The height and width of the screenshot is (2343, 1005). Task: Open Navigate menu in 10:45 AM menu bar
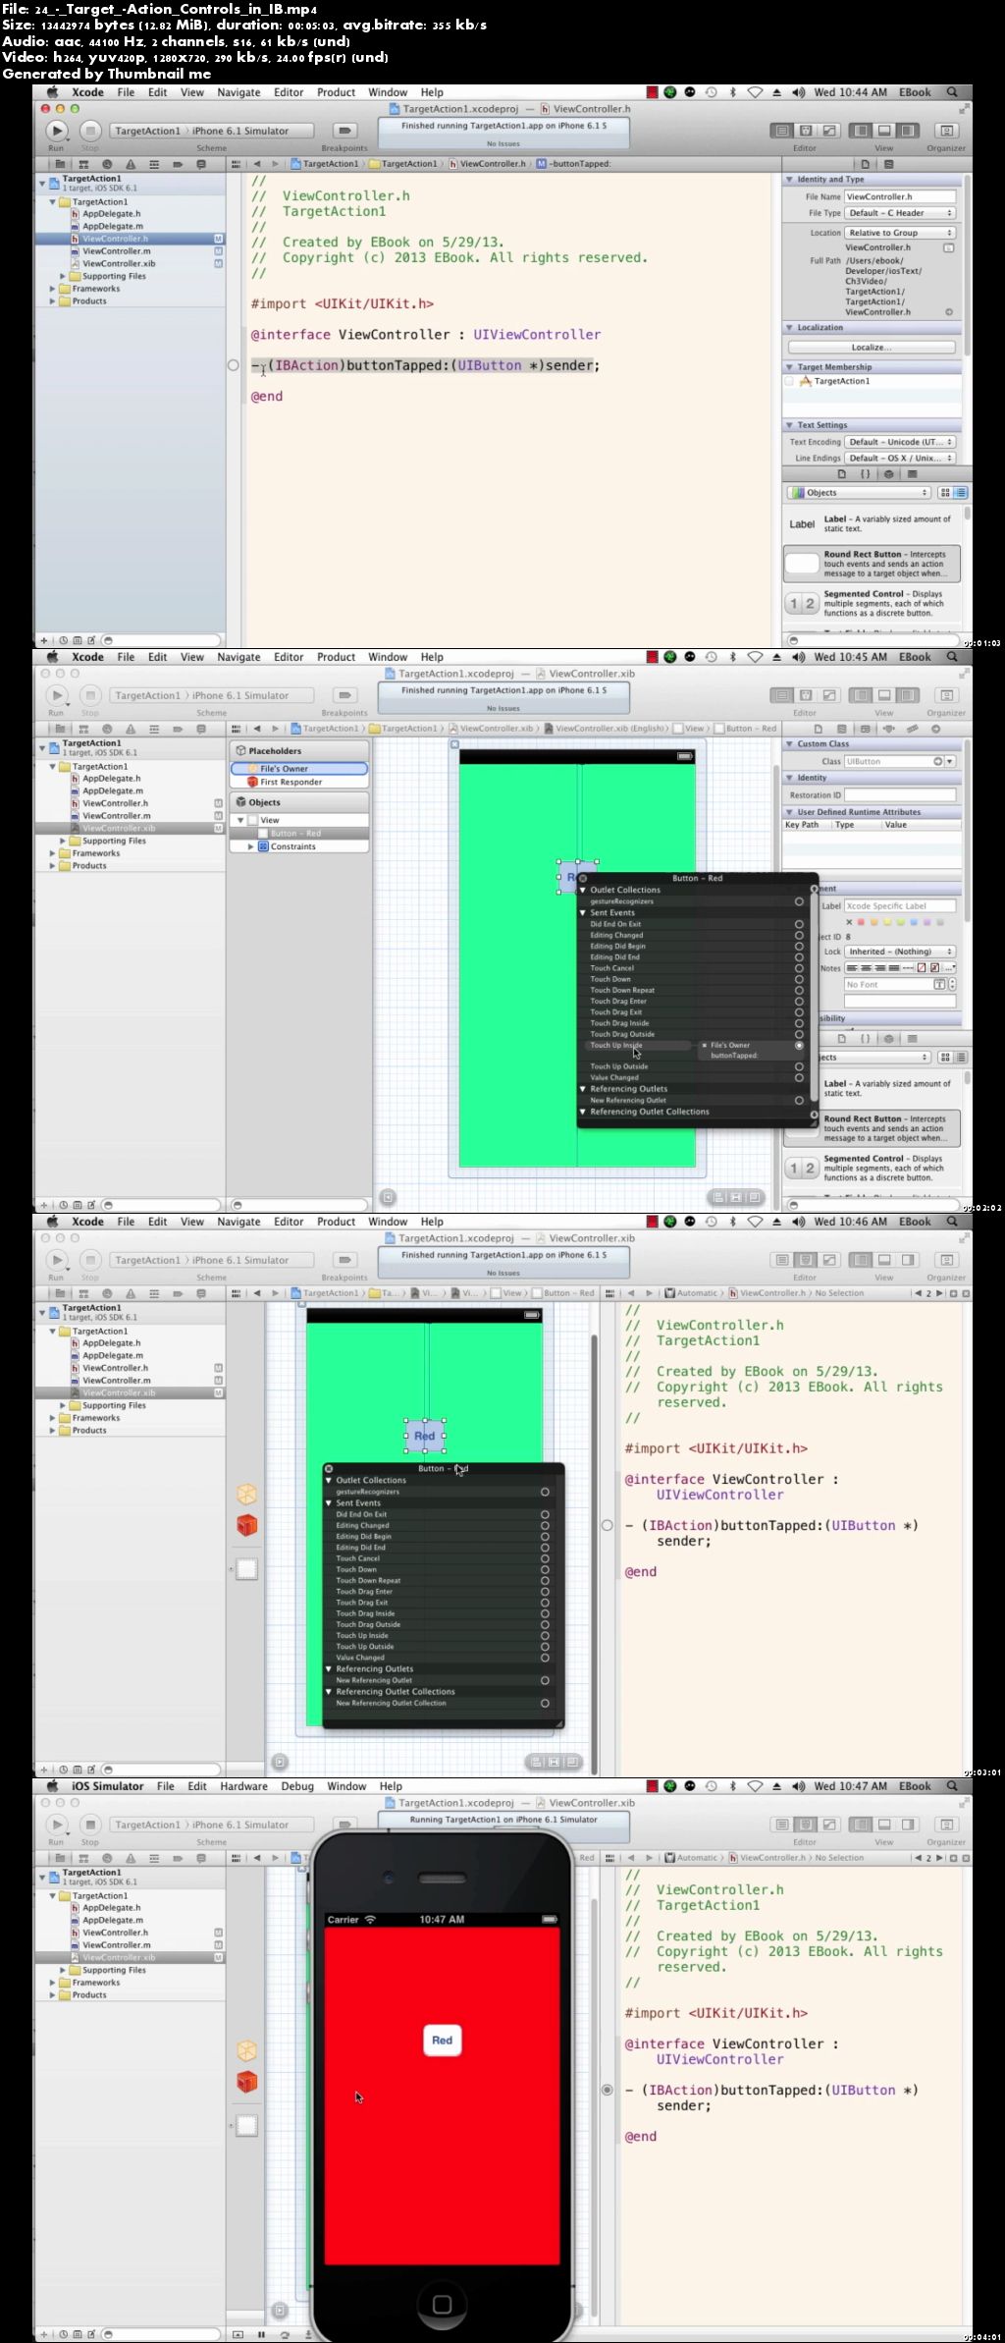pos(238,657)
